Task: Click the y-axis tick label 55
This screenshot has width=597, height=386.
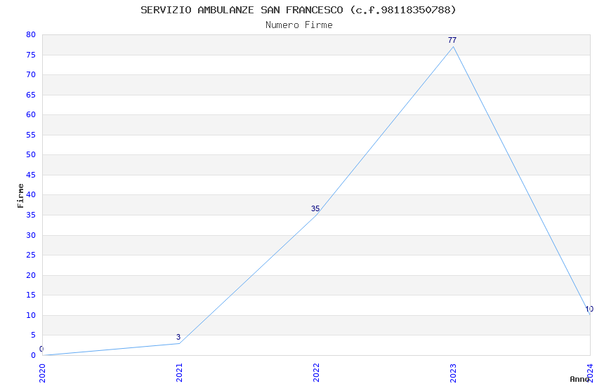Action: (x=31, y=135)
